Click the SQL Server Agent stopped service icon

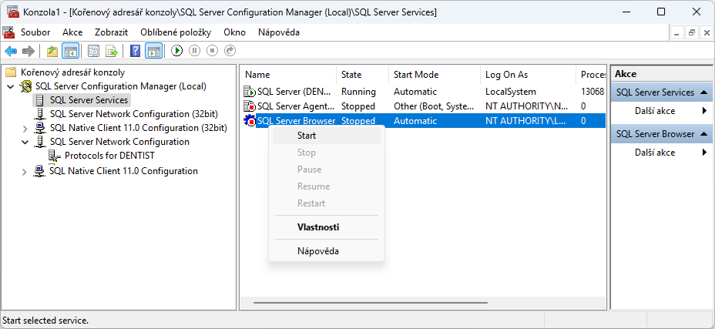pyautogui.click(x=250, y=106)
